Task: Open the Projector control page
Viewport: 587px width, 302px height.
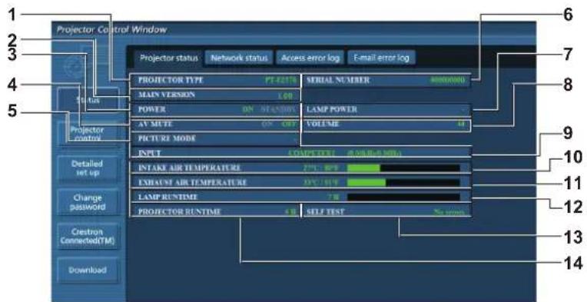Action: coord(88,134)
